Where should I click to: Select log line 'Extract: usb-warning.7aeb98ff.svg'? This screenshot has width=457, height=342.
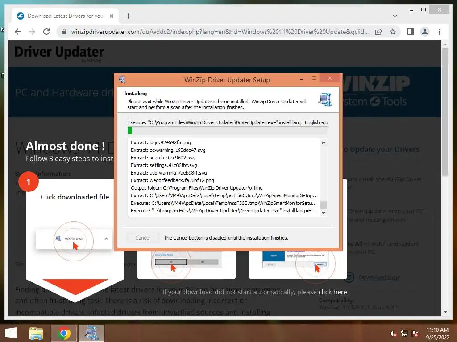coord(169,173)
